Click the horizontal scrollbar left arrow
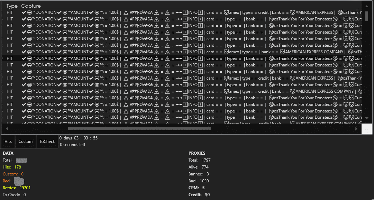The image size is (374, 200). (x=7, y=129)
